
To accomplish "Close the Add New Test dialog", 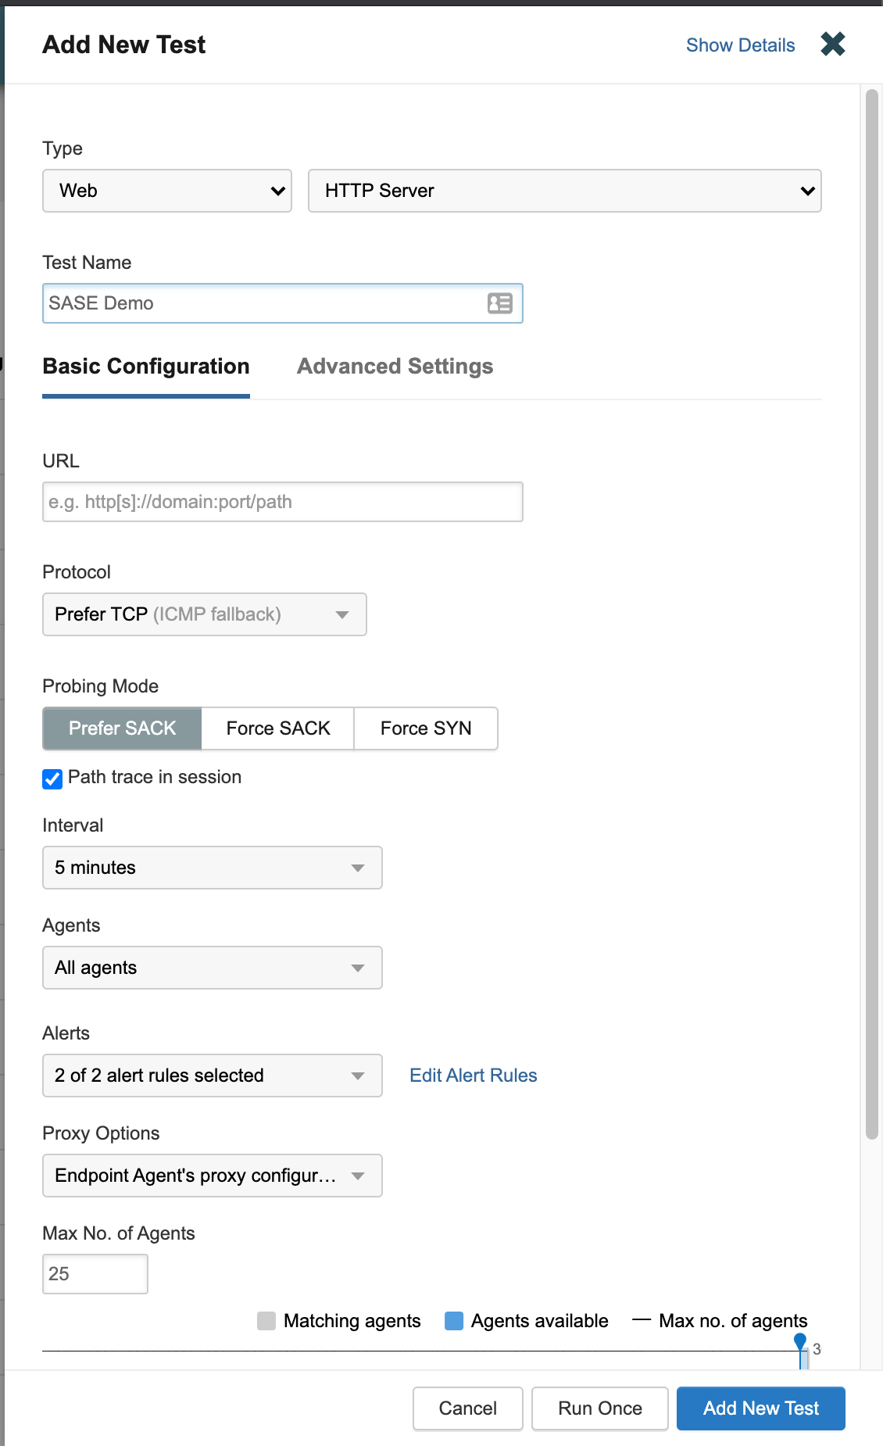I will click(x=832, y=45).
